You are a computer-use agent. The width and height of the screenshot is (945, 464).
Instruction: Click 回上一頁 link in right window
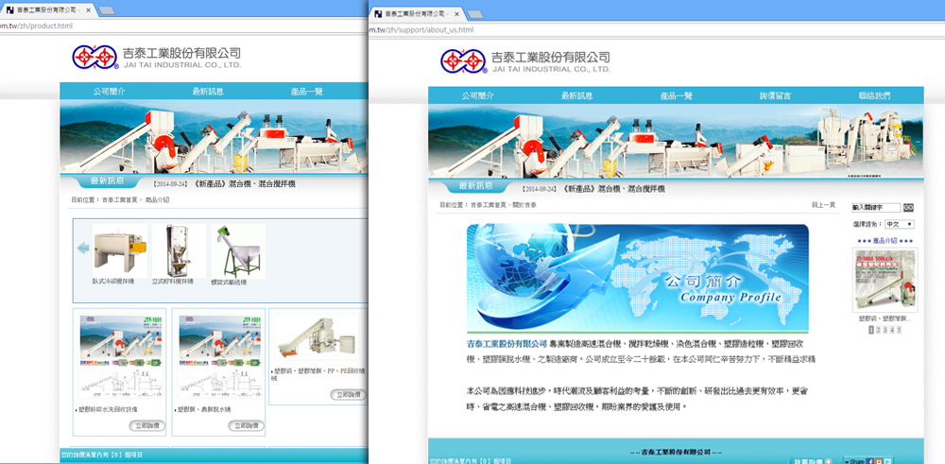point(823,205)
